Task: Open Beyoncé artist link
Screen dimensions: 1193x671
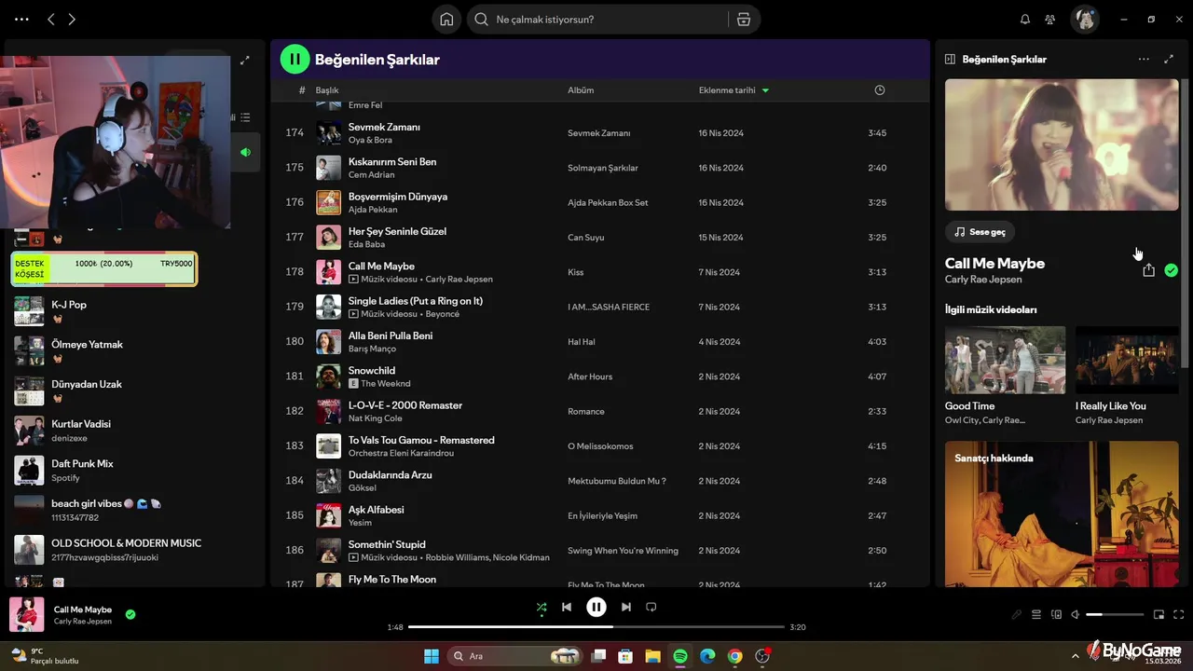Action: pos(443,314)
